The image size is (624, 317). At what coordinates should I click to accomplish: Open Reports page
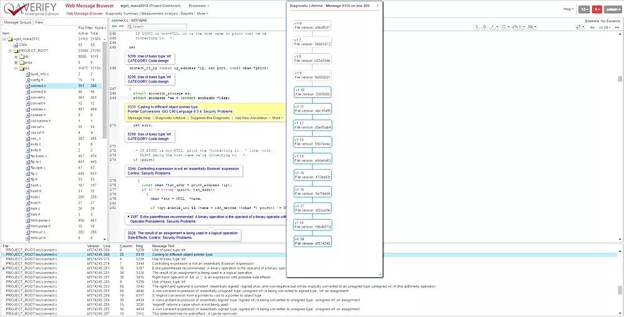pos(187,14)
